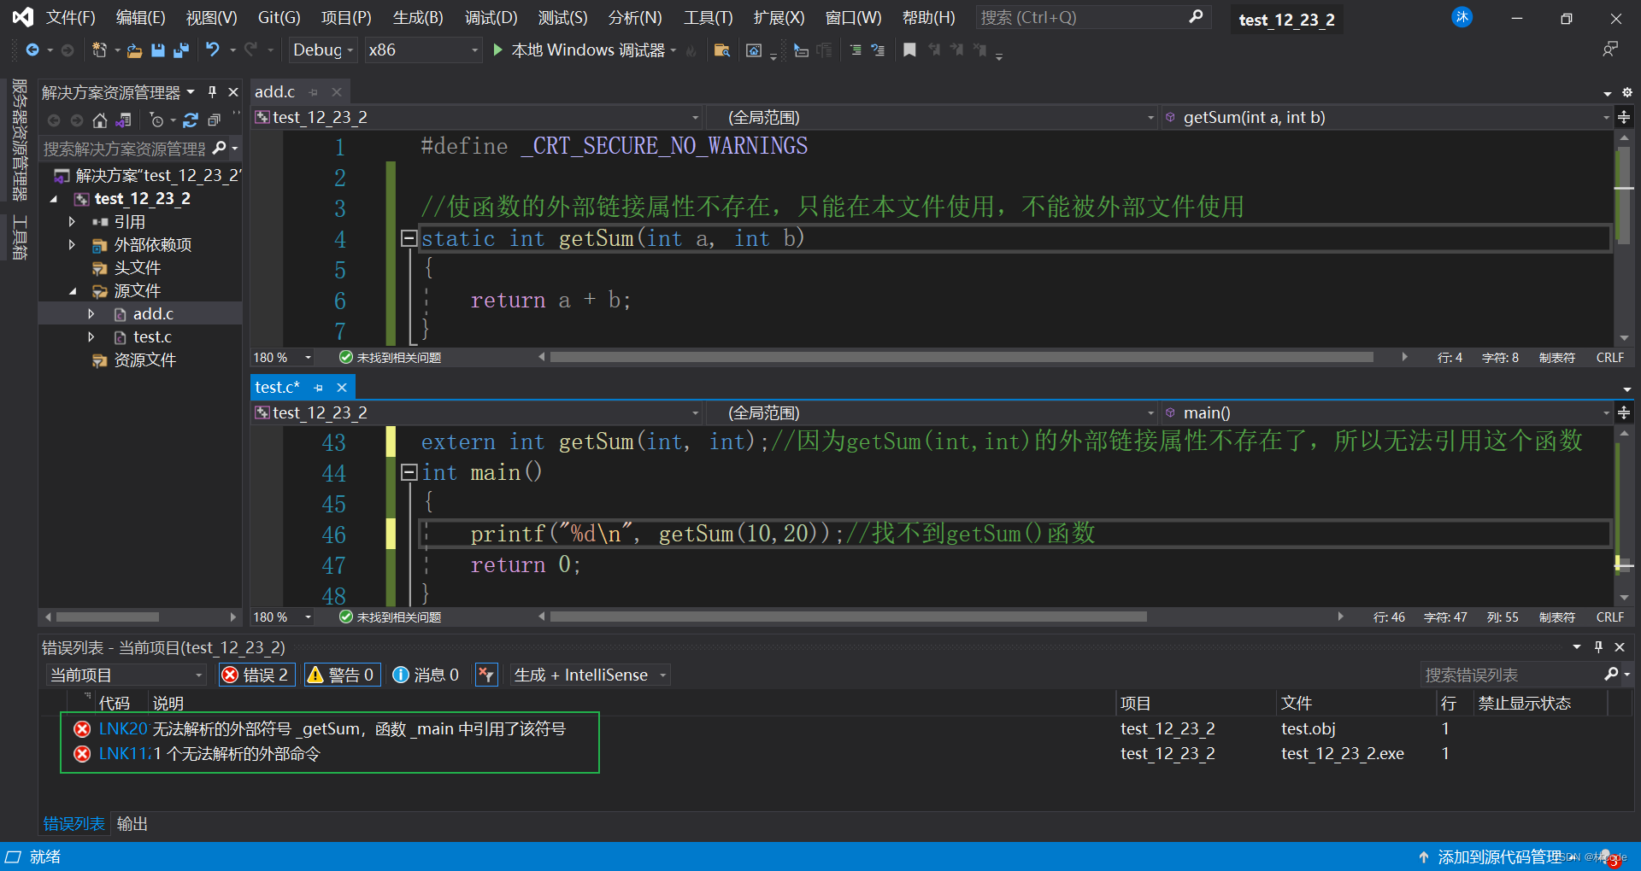Click the navigate backward arrow in the toolbar

[x=32, y=50]
